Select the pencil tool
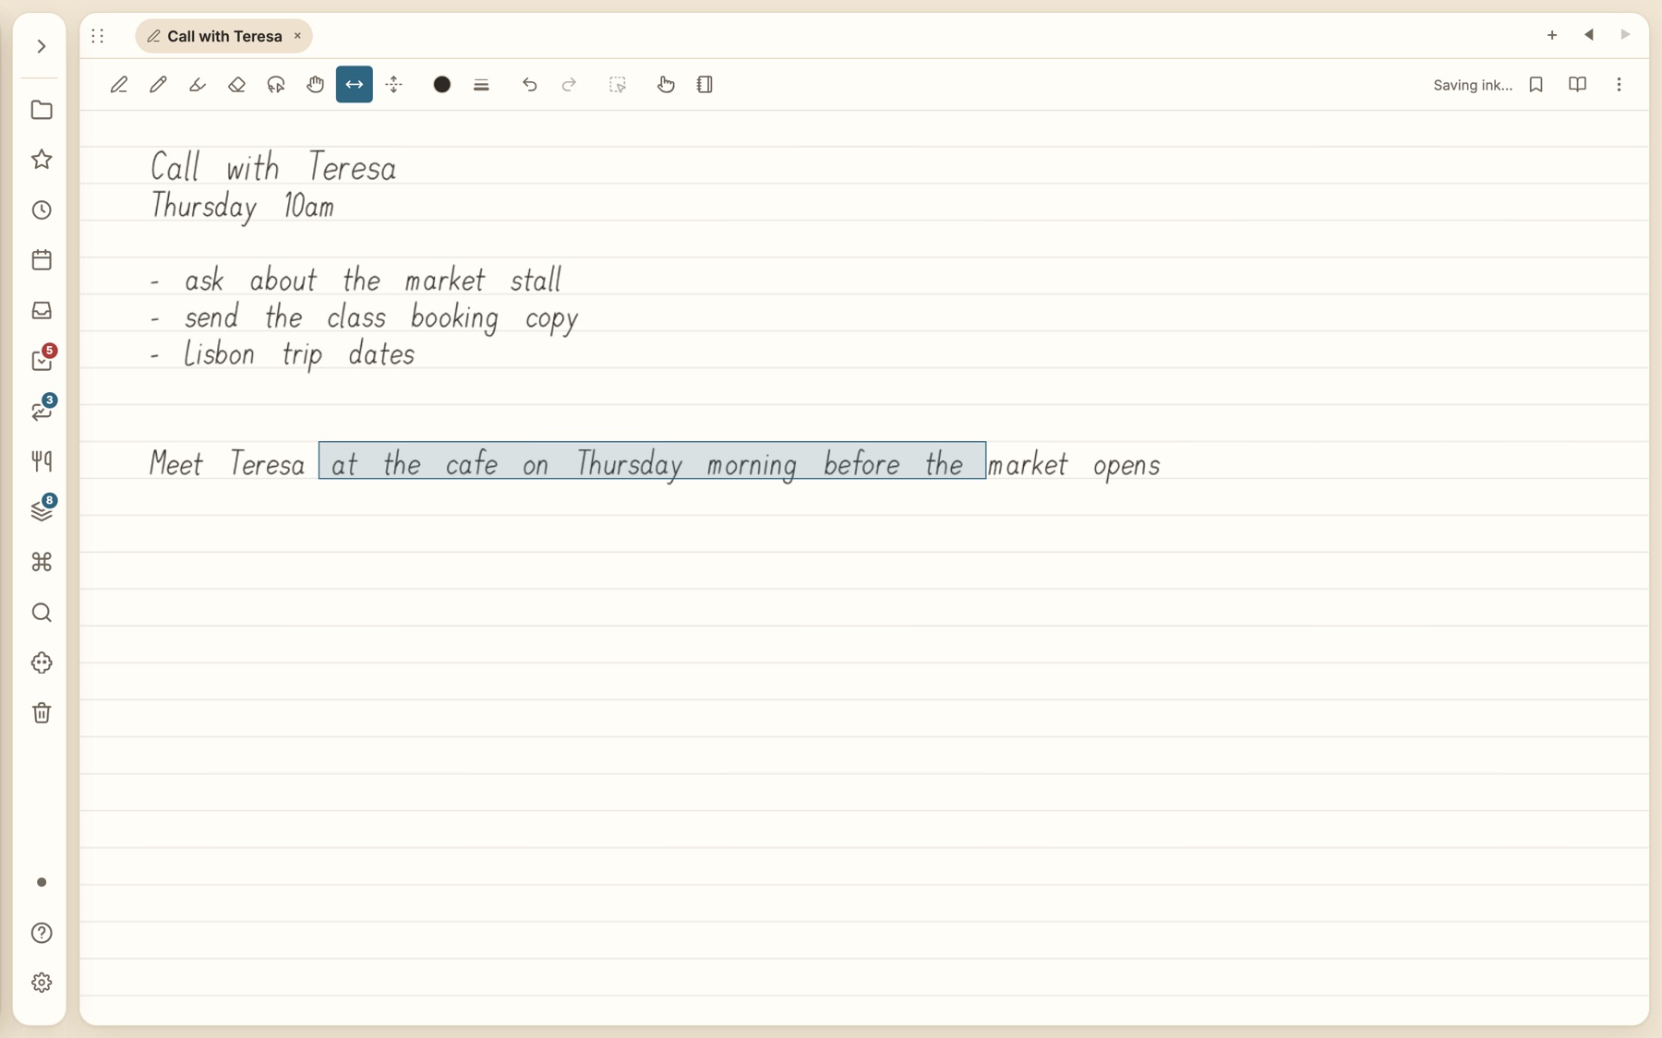 pos(158,85)
